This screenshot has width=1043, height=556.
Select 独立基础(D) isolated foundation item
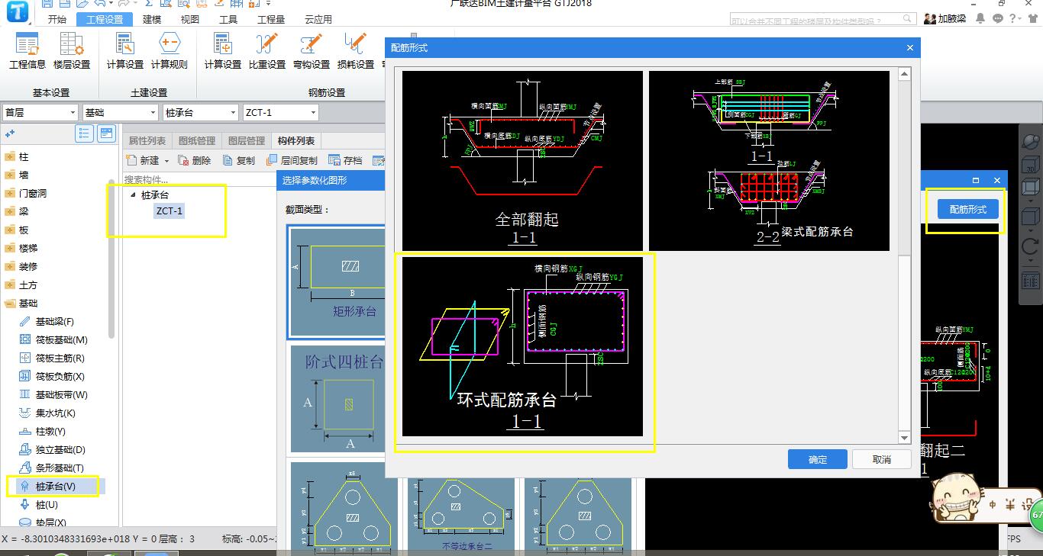point(60,450)
